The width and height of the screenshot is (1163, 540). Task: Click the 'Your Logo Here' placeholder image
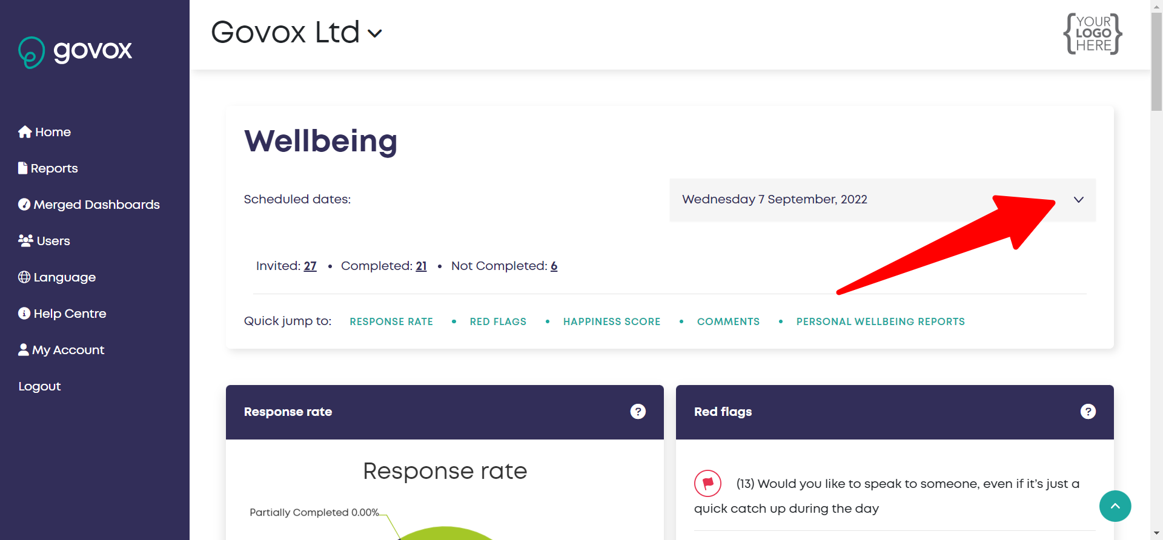point(1093,34)
